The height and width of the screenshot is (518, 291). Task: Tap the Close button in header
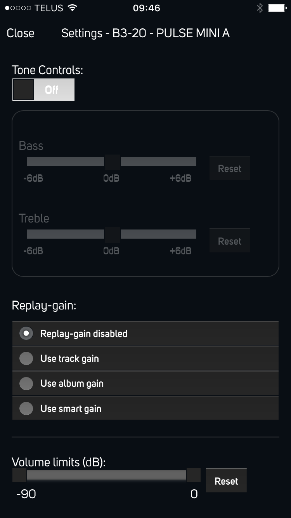pos(21,33)
